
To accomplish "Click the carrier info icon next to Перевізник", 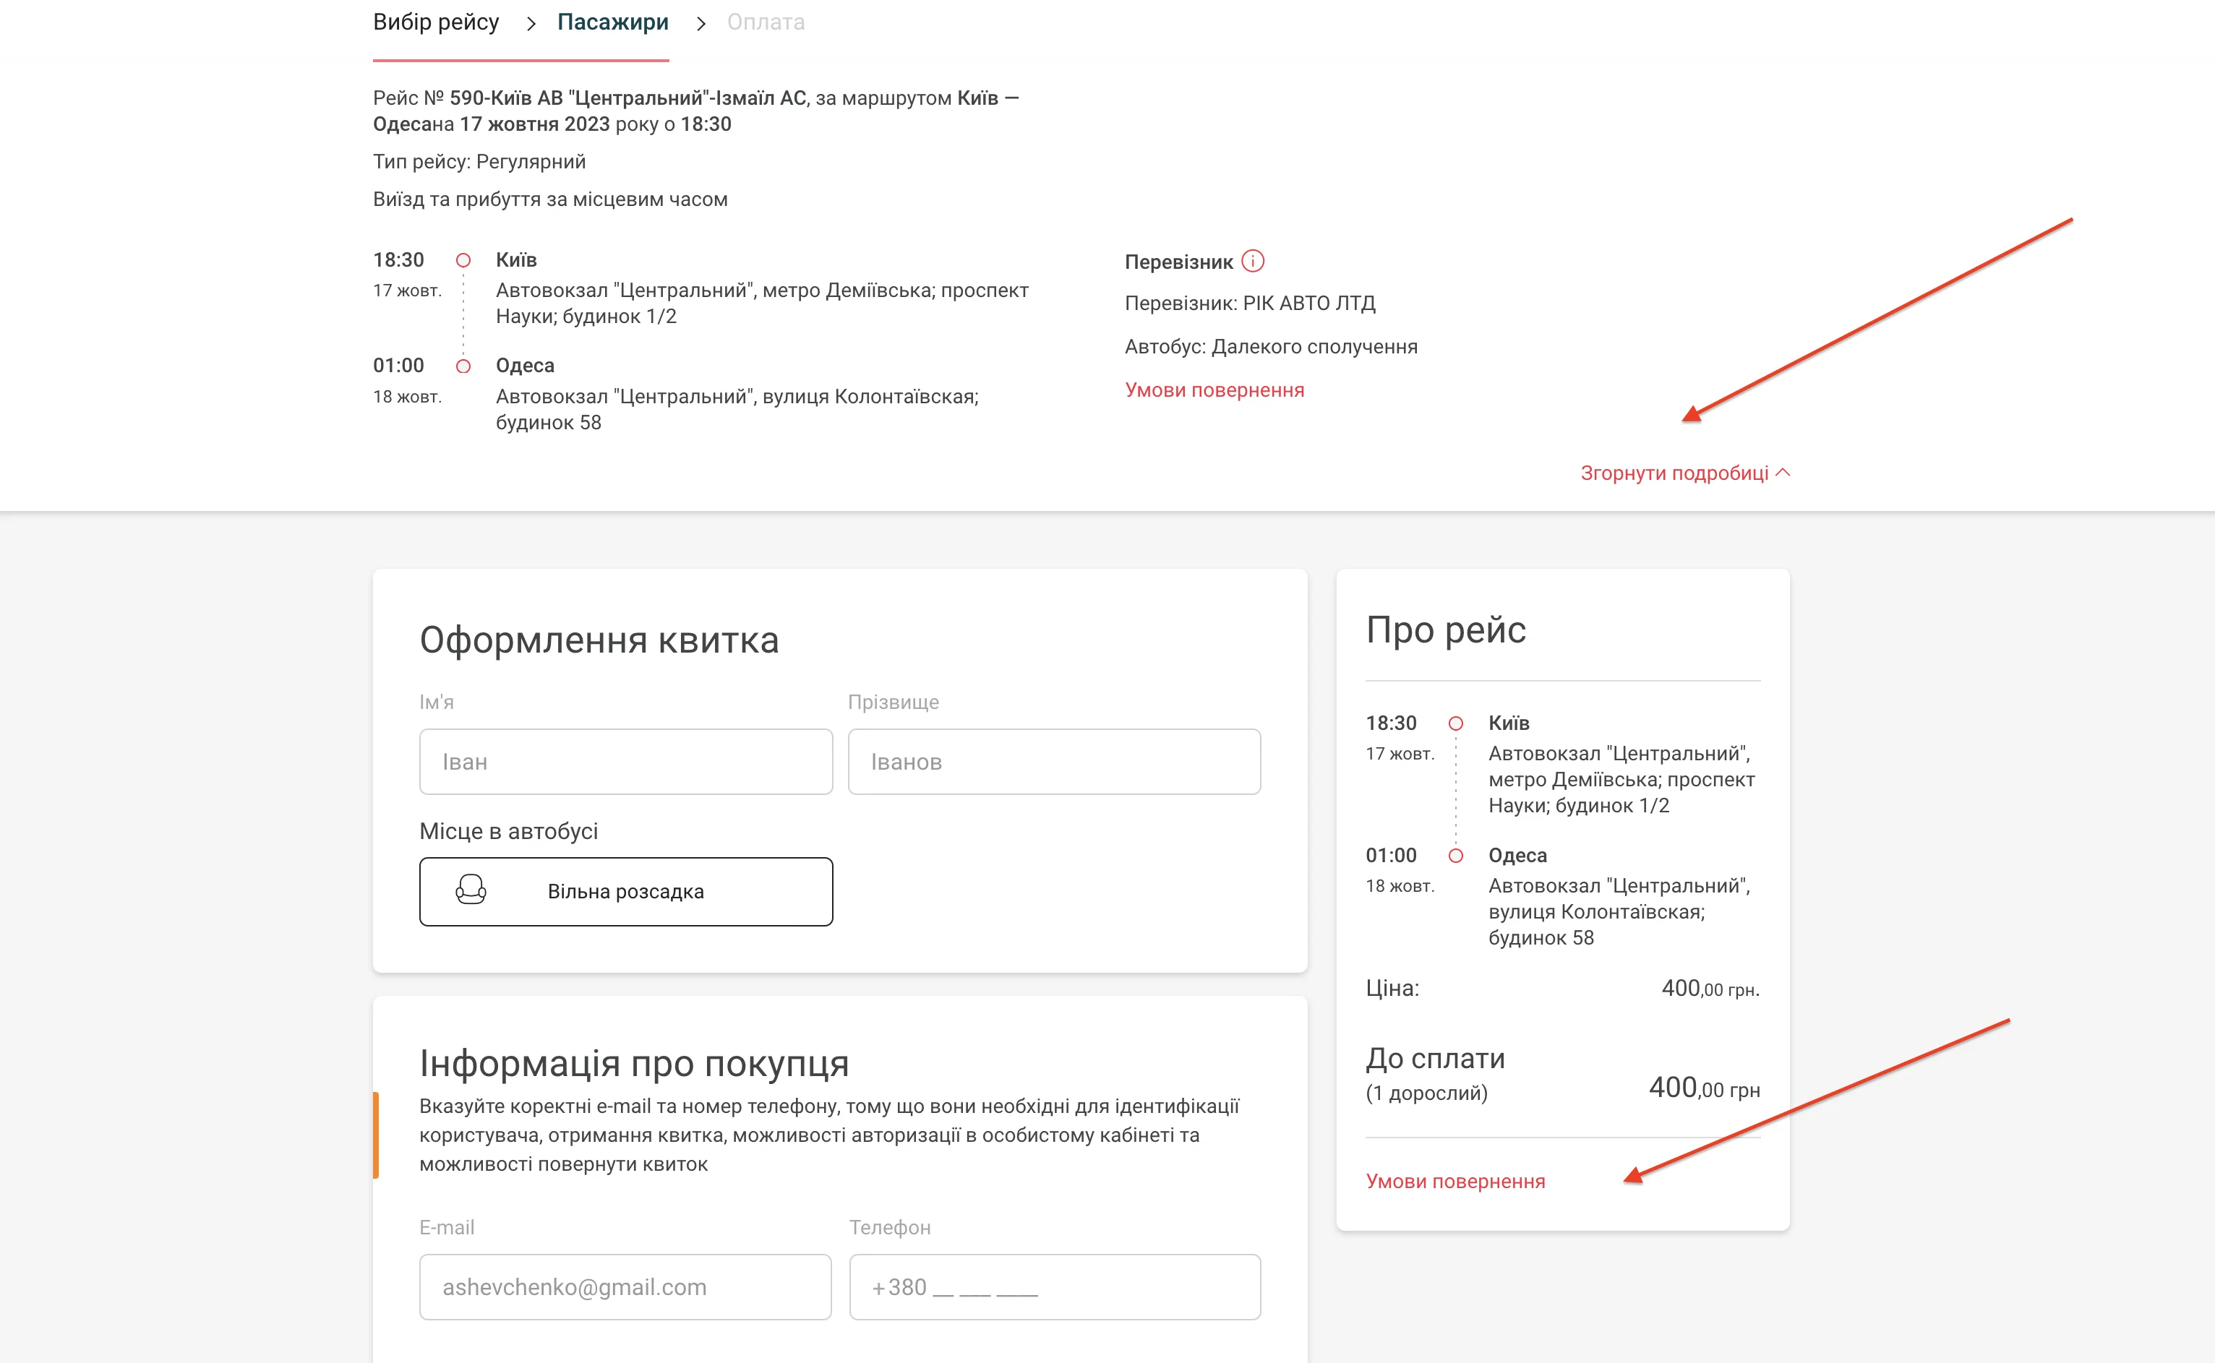I will 1252,262.
